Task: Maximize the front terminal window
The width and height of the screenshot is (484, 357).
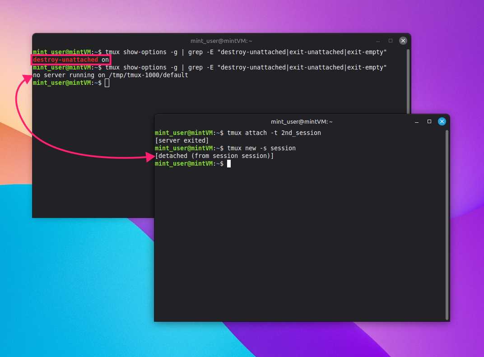Action: [x=429, y=121]
